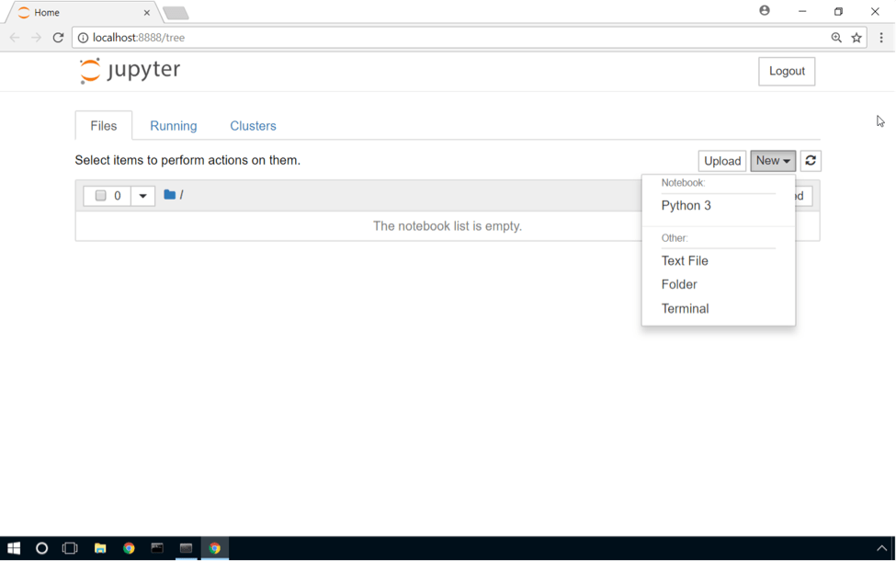Open Chrome's three-dot menu
896x561 pixels.
click(x=881, y=38)
